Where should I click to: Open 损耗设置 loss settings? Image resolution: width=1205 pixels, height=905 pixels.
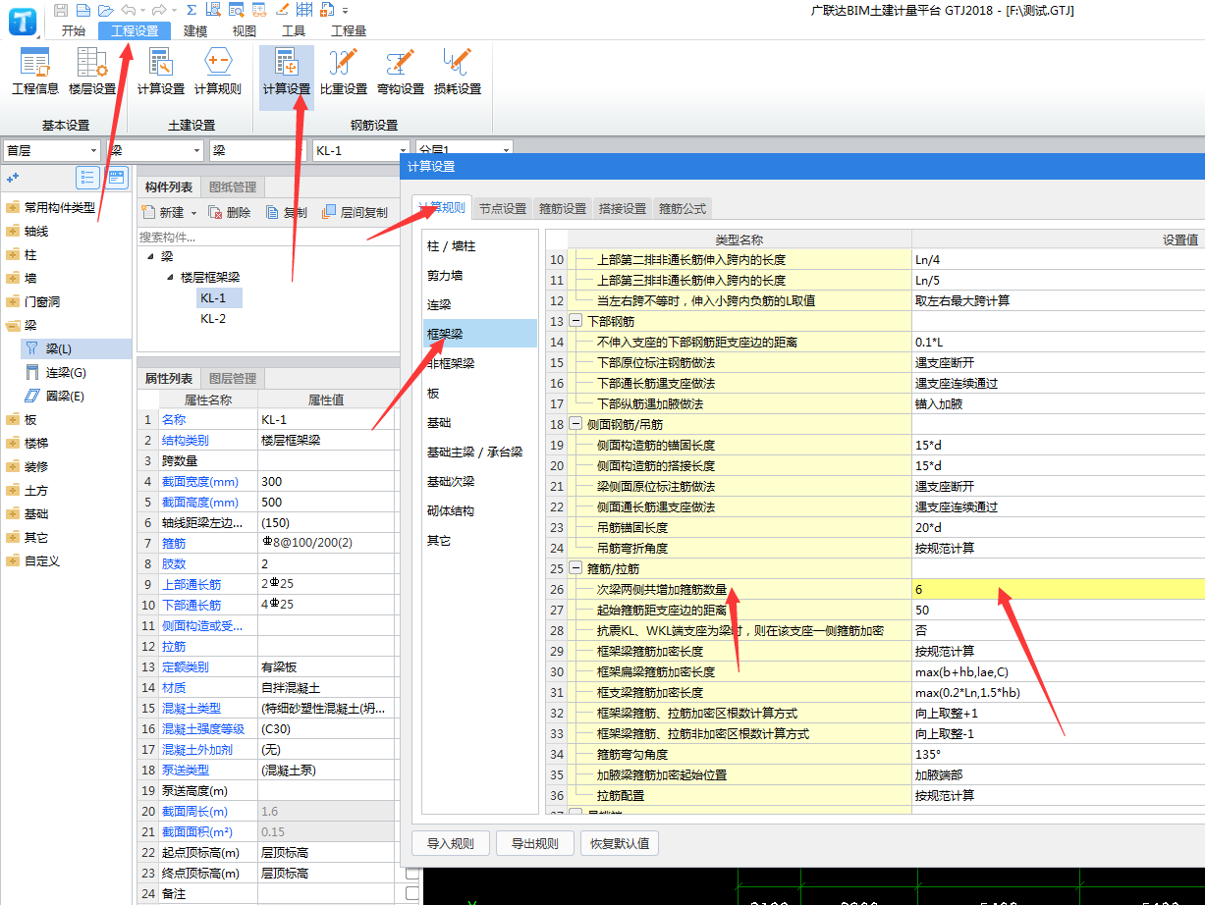[458, 73]
